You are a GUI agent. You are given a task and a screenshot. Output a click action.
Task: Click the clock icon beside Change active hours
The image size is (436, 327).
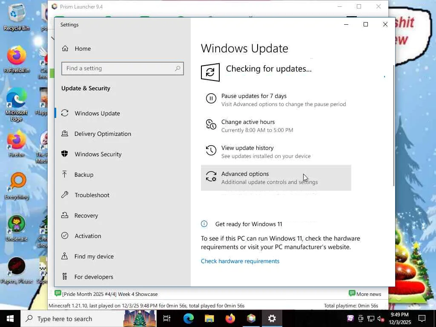(x=211, y=124)
